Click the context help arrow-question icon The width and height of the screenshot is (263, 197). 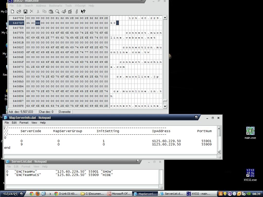[x=83, y=11]
